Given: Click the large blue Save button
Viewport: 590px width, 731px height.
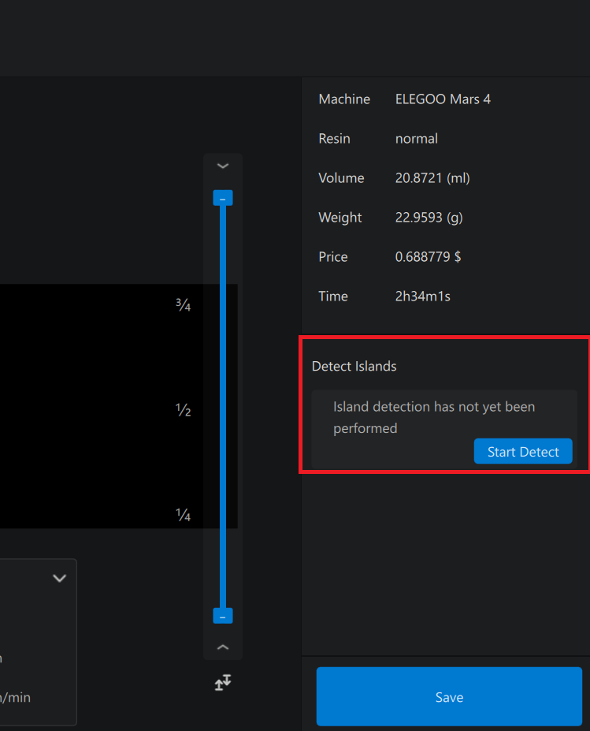Looking at the screenshot, I should [x=449, y=697].
